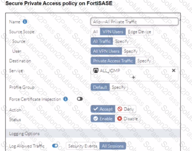Choose the Accept action button
This screenshot has height=151, width=192.
pos(103,109)
